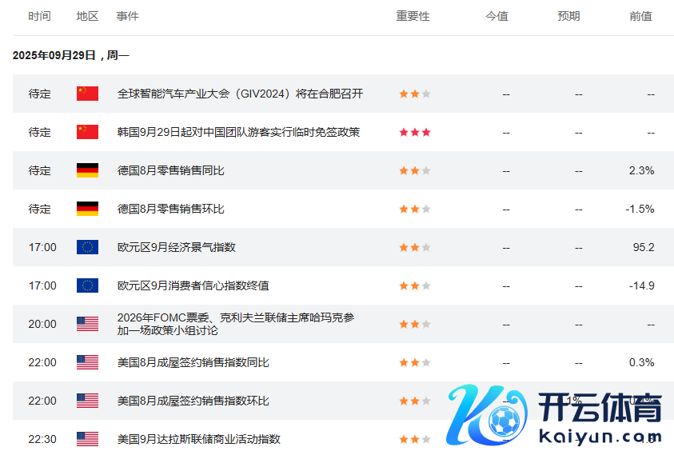Switch to the 事件 column header
Viewport: 674px width, 463px height.
pyautogui.click(x=127, y=16)
